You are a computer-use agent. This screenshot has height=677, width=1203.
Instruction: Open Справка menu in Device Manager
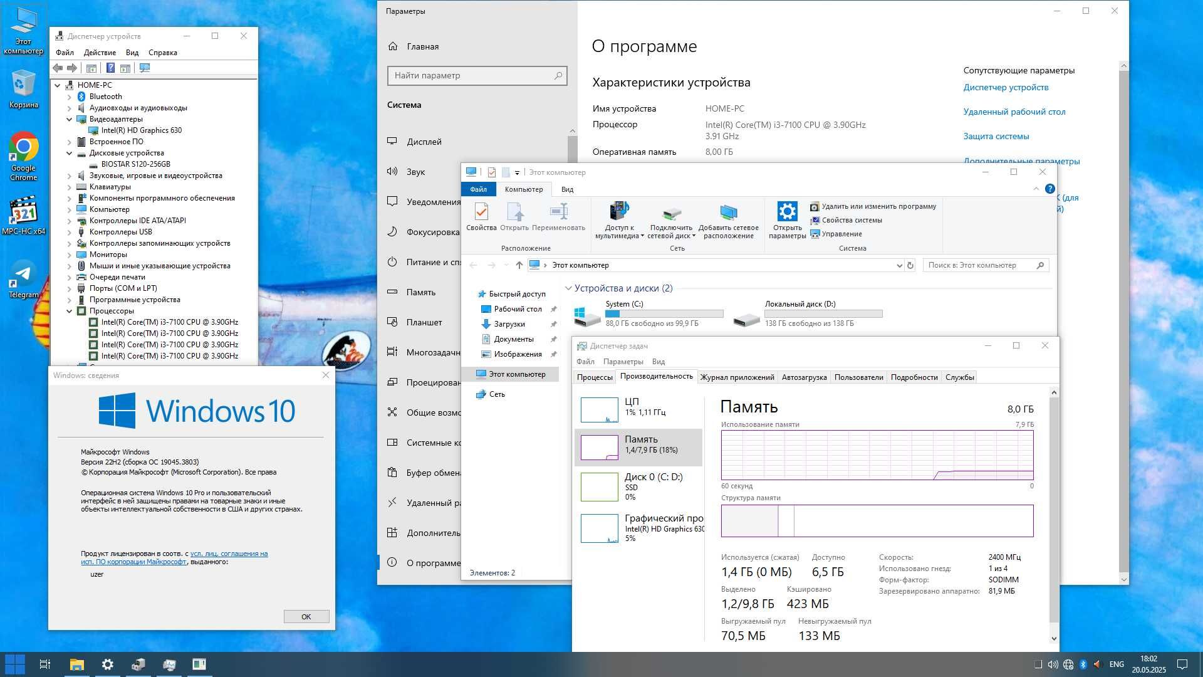[x=162, y=53]
